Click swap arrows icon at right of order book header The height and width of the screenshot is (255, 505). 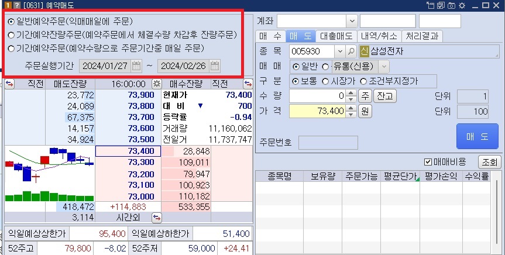pos(248,84)
